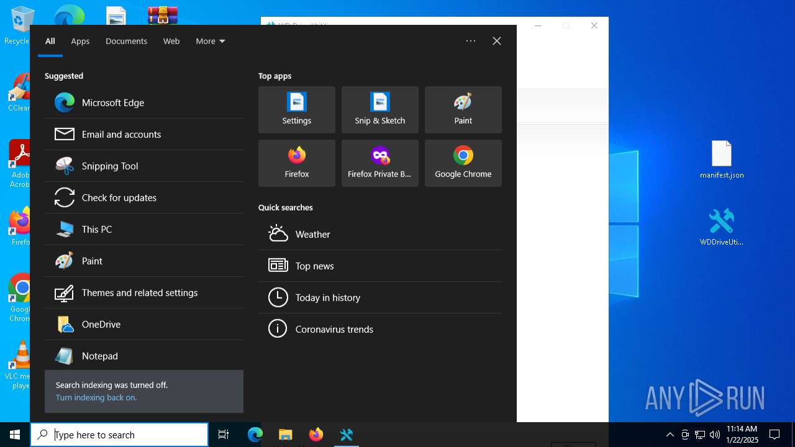
Task: Select Top news quick search
Action: (x=380, y=266)
